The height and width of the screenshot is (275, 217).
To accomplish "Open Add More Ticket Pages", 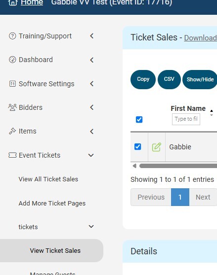I will [x=52, y=204].
